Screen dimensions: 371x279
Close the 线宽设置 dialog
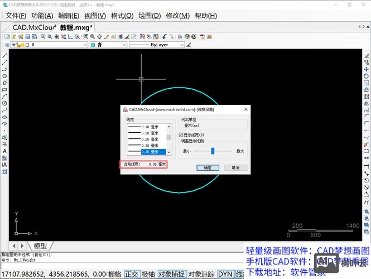coord(246,109)
